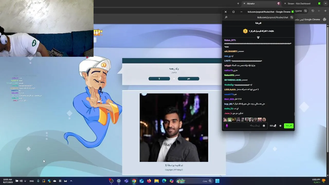
Task: Click username oALSHAMRY in chat
Action: (231, 51)
